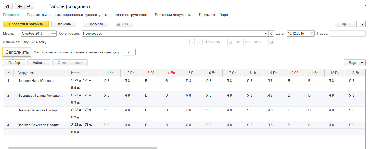Open the Движения документа tab
This screenshot has width=370, height=149.
click(x=173, y=15)
